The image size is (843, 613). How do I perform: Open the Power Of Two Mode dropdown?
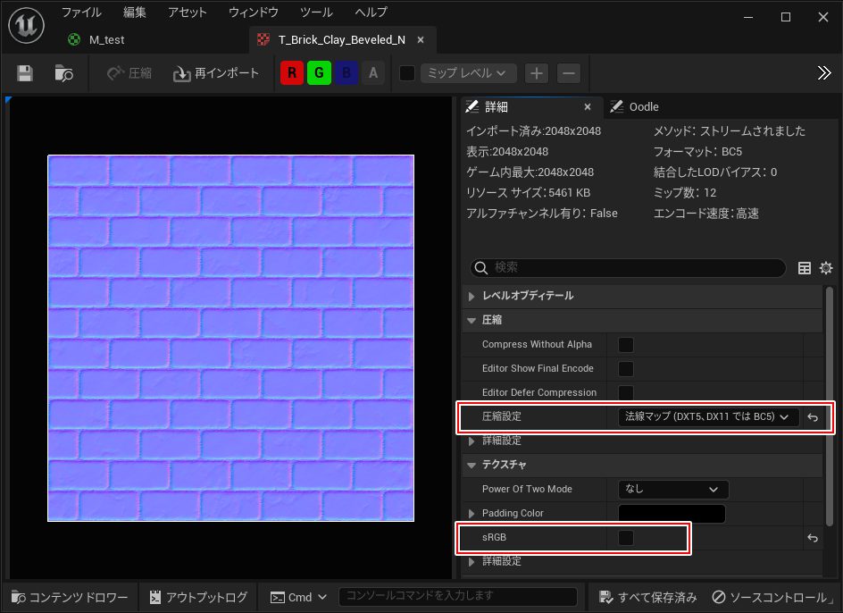tap(672, 490)
